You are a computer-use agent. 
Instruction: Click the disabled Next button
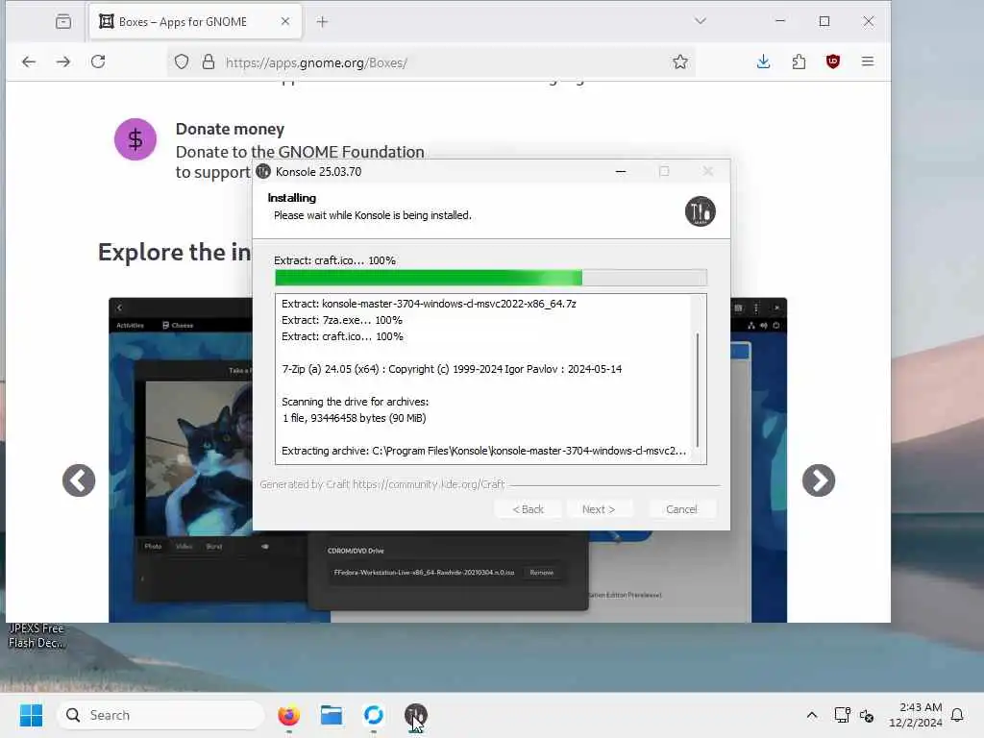[598, 509]
